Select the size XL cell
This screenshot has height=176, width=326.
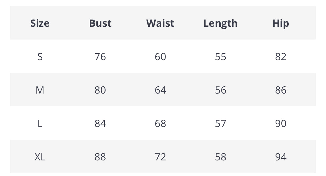pyautogui.click(x=40, y=157)
